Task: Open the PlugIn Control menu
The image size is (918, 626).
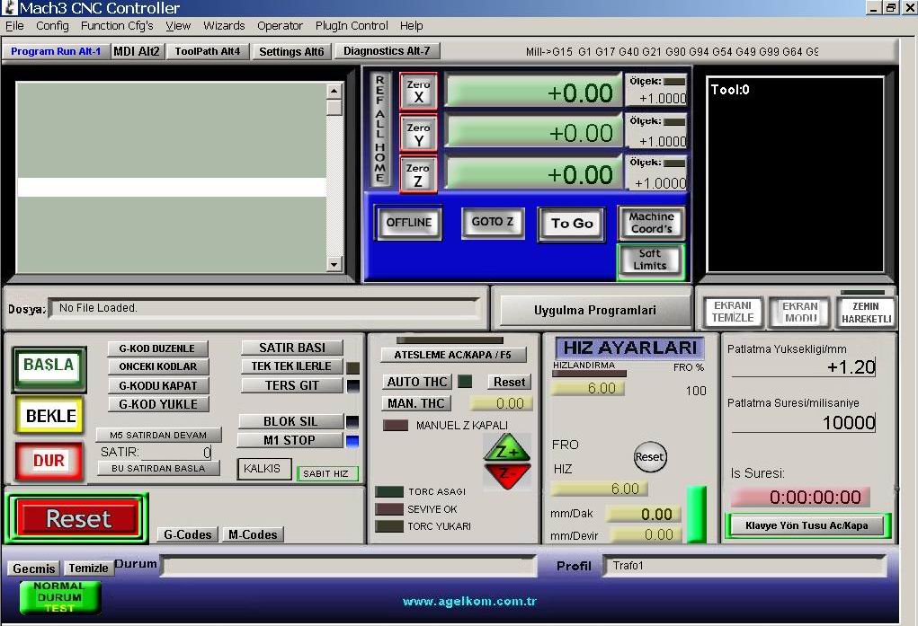Action: coord(352,26)
